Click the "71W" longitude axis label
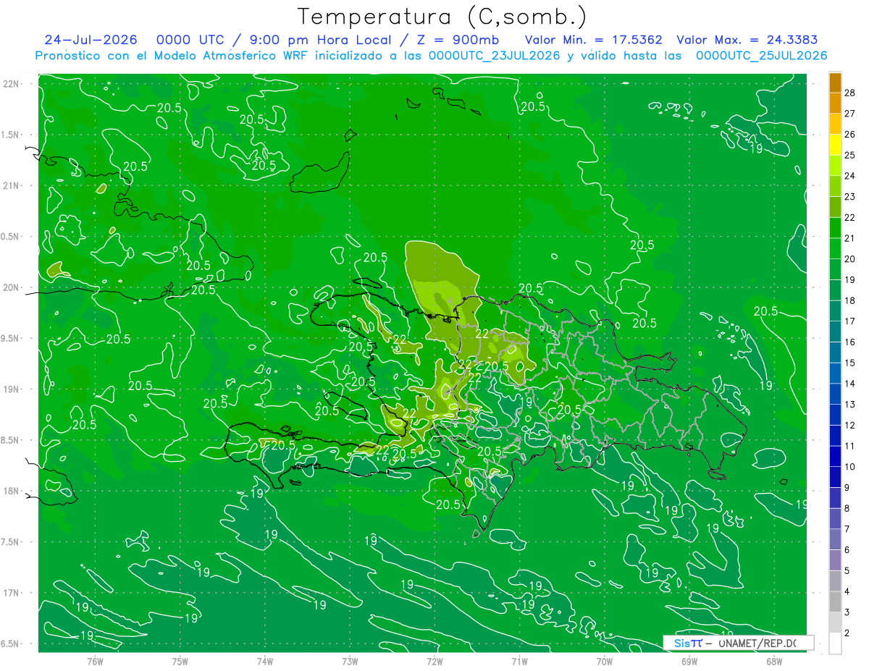Viewport: 869px width, 671px height. point(519,662)
